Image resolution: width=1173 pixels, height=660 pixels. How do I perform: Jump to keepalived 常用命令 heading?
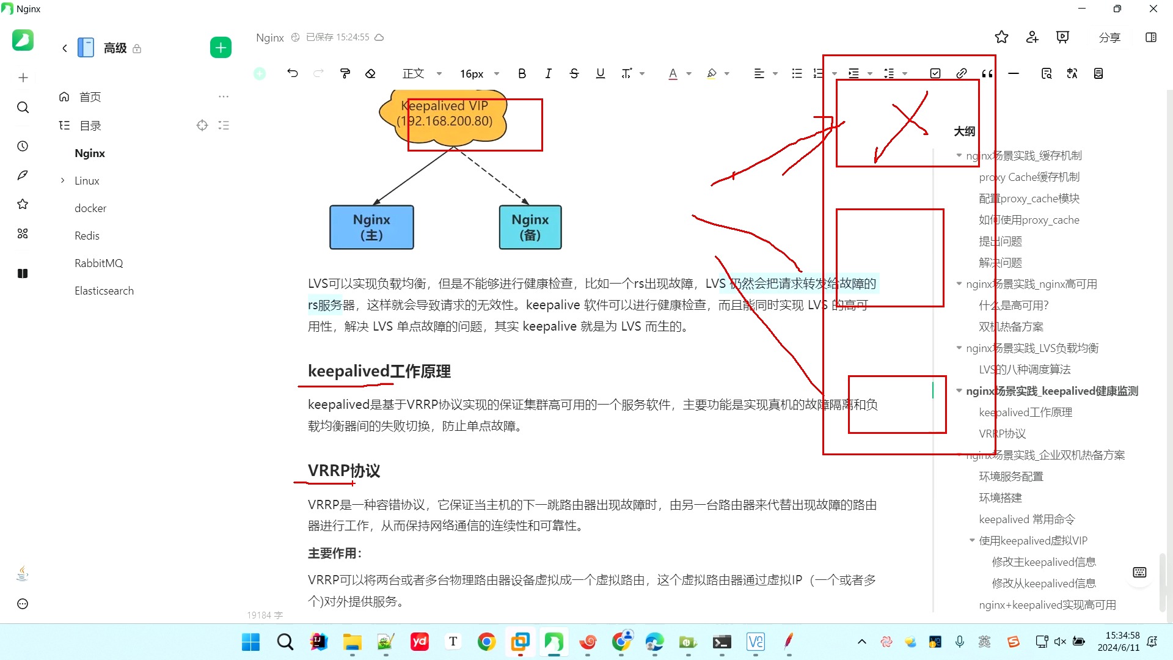point(1026,519)
